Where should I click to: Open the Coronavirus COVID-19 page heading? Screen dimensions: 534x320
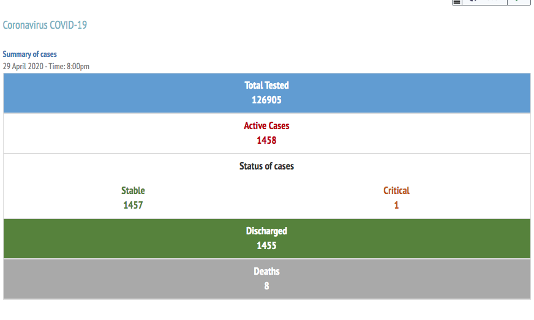click(45, 25)
